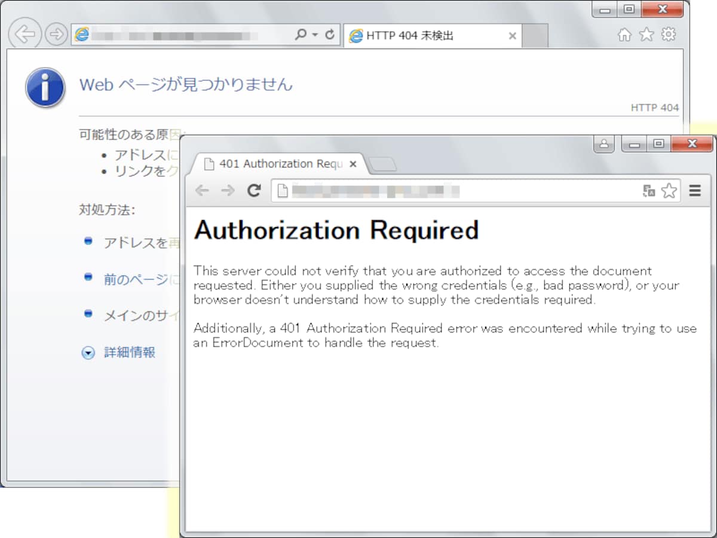Image resolution: width=717 pixels, height=538 pixels.
Task: Select the 401 Authorization Required Chrome tab
Action: click(279, 164)
